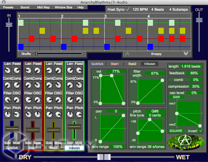This screenshot has width=208, height=162.
Task: Click HiSwish channel OSC knob
Action: (79, 100)
